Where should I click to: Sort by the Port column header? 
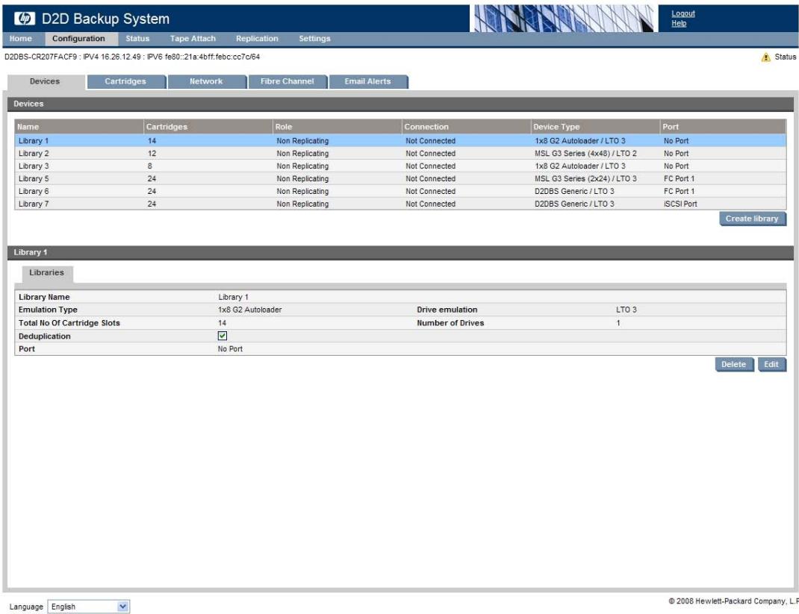point(723,127)
